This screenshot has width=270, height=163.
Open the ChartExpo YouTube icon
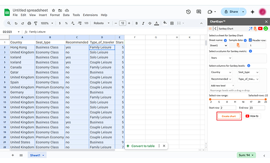(260, 29)
